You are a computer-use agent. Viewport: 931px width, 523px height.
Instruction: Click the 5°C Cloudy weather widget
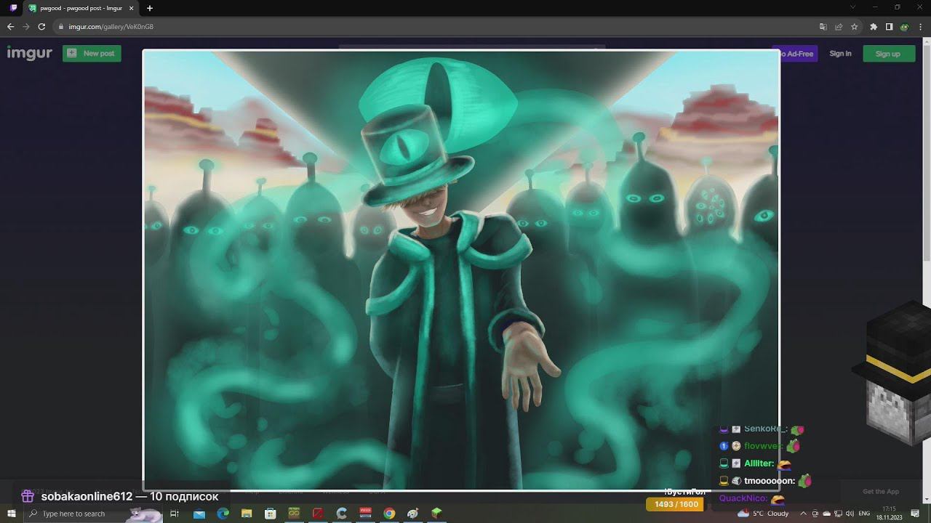(763, 514)
